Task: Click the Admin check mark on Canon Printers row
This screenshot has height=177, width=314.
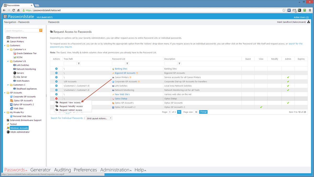Action: click(x=288, y=77)
